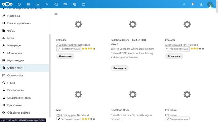This screenshot has height=122, width=218.
Task: Click Рекомендуемые badge under Contacts
Action: [177, 49]
